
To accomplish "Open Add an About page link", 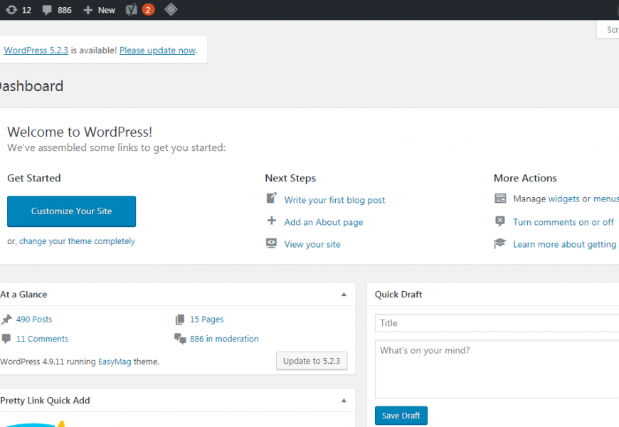I will [x=323, y=222].
